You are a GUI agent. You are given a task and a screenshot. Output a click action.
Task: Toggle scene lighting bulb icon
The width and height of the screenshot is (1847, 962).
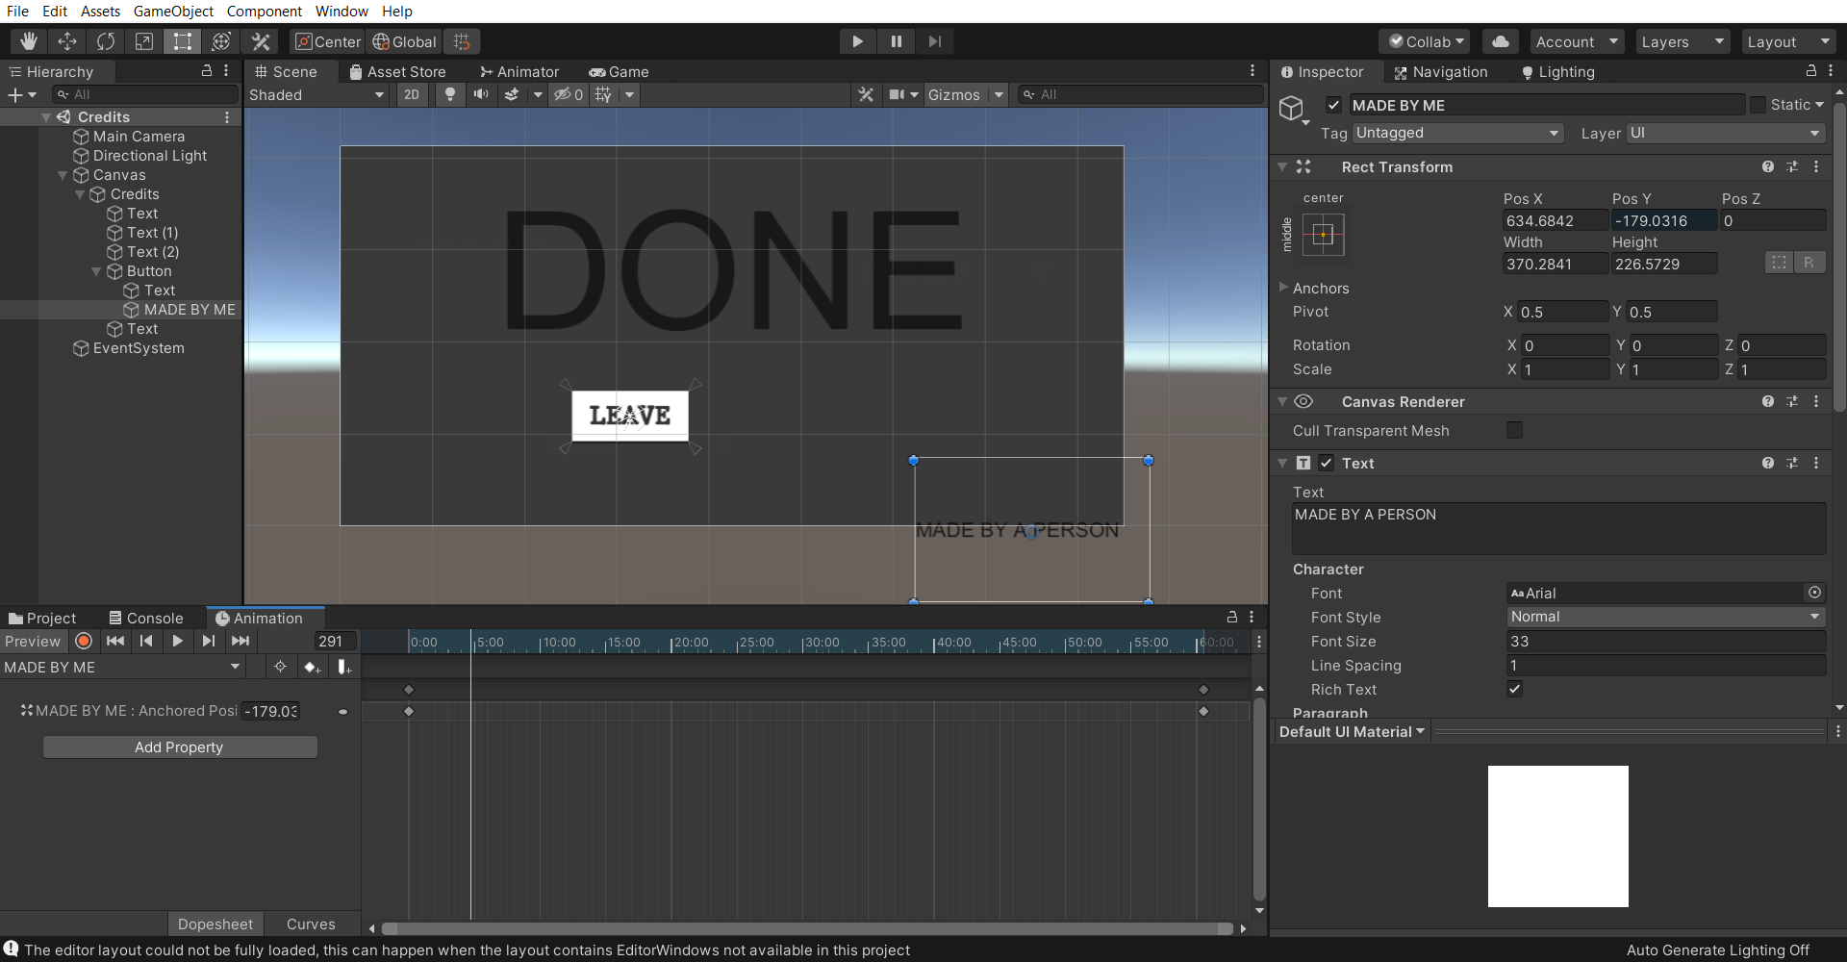(x=449, y=94)
